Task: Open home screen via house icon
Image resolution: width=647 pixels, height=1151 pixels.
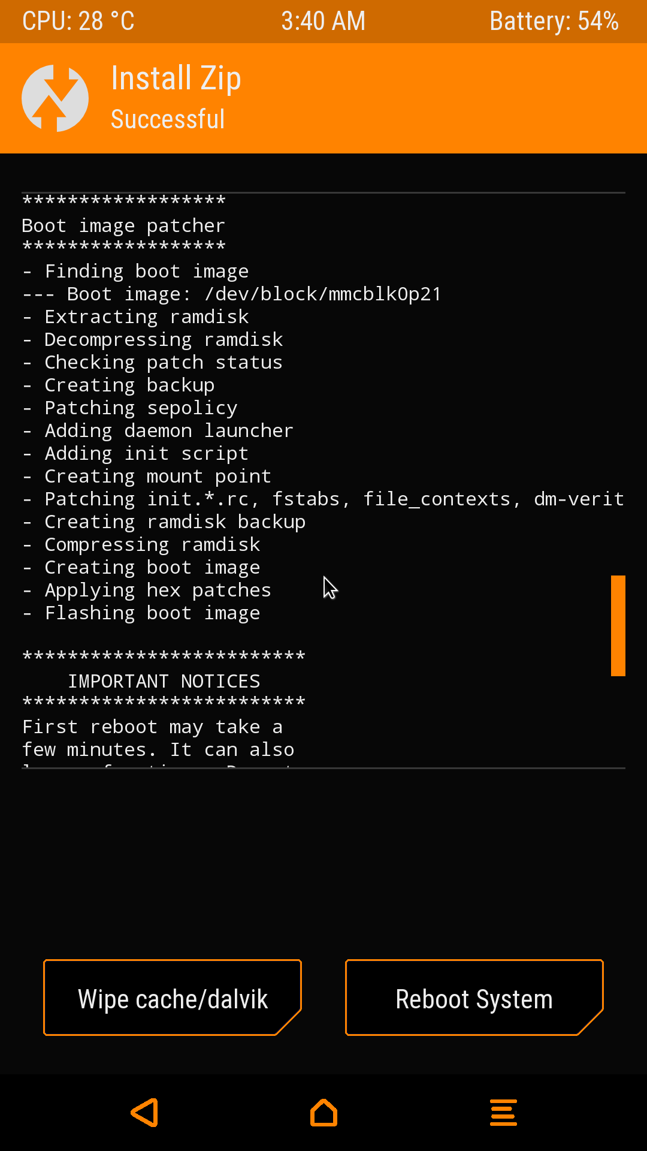Action: point(323,1113)
